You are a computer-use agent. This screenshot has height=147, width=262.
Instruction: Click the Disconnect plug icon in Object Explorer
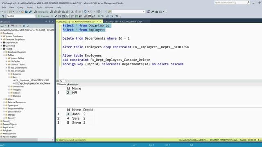pos(13,26)
